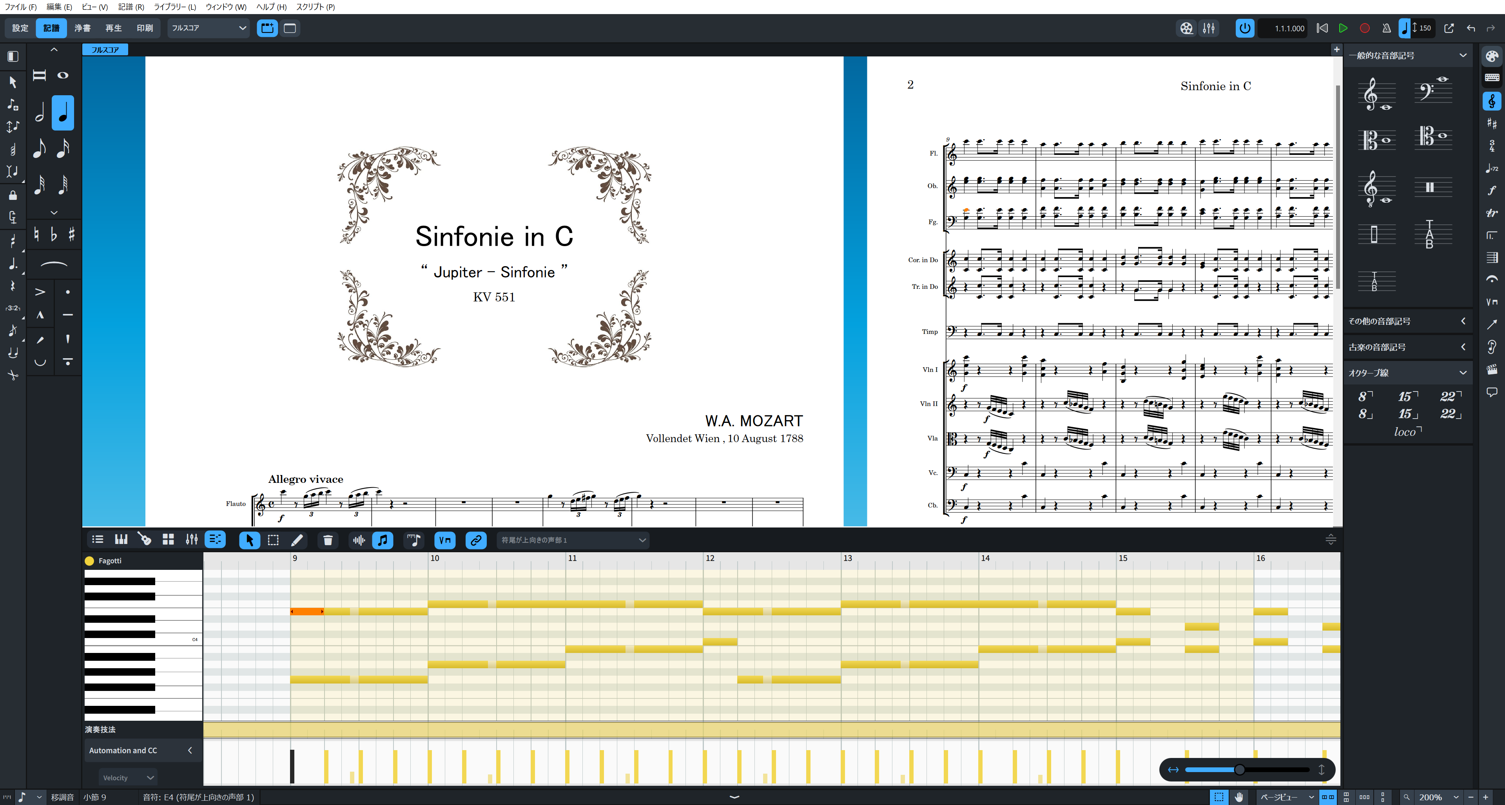Click the red record button
1505x805 pixels.
[x=1365, y=28]
